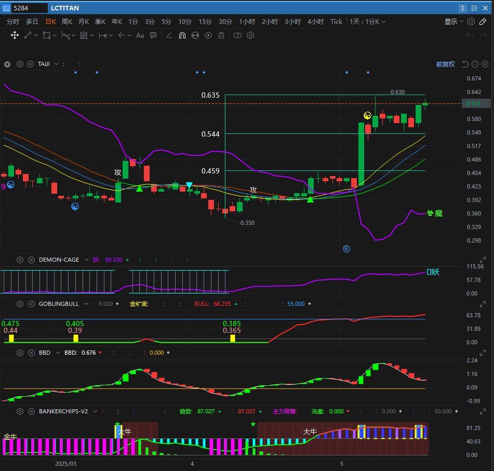Screen dimensions: 494x471
Task: Switch to 季K quarterly tab
Action: click(100, 21)
